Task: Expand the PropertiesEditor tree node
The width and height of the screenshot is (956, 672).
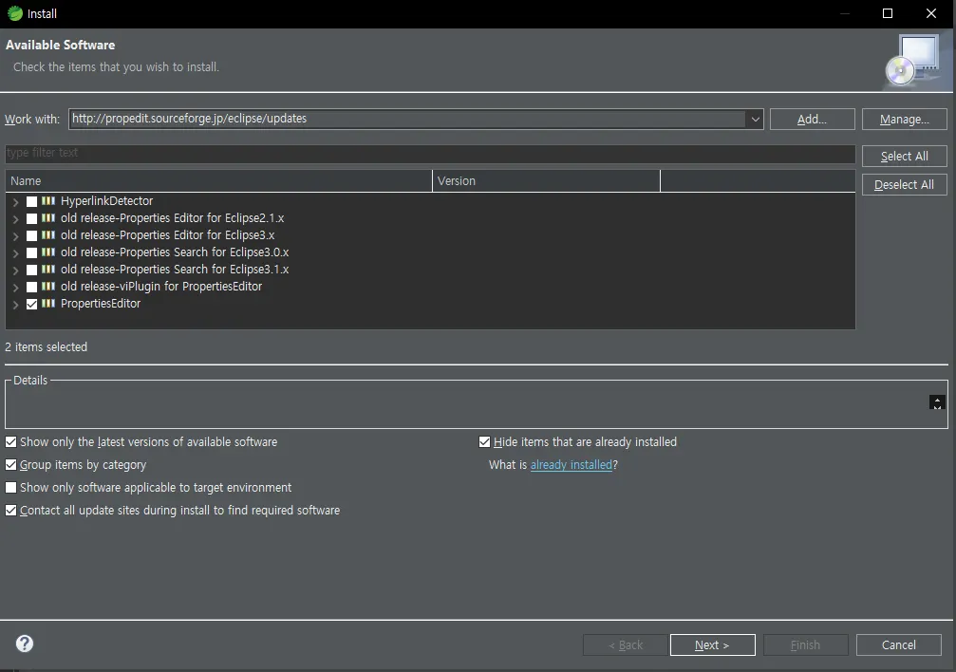Action: [x=16, y=305]
